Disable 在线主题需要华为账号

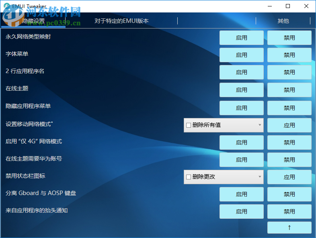(289, 160)
